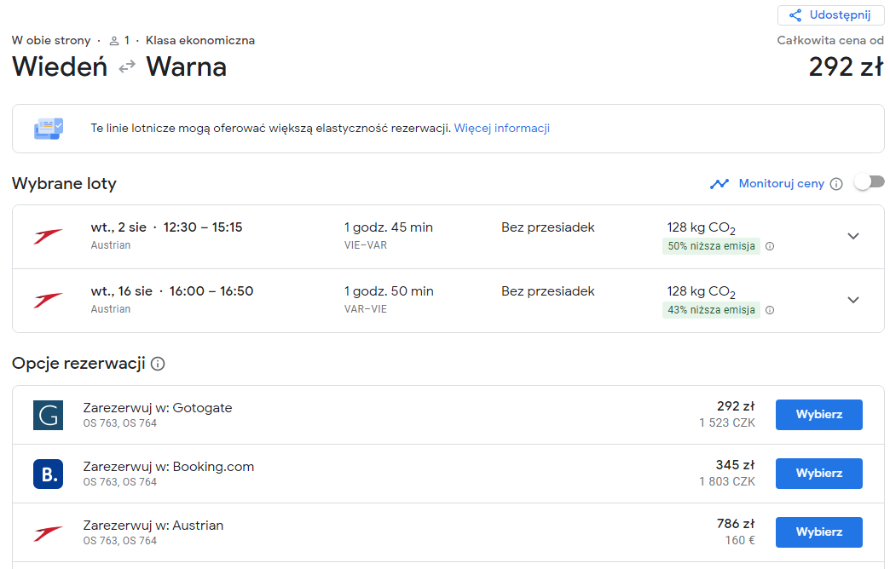This screenshot has height=569, width=890.
Task: Click Wybierz for Gotogate at 292 zł
Action: 819,415
